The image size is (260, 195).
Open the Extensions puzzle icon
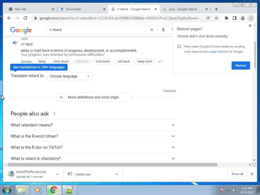(226, 18)
